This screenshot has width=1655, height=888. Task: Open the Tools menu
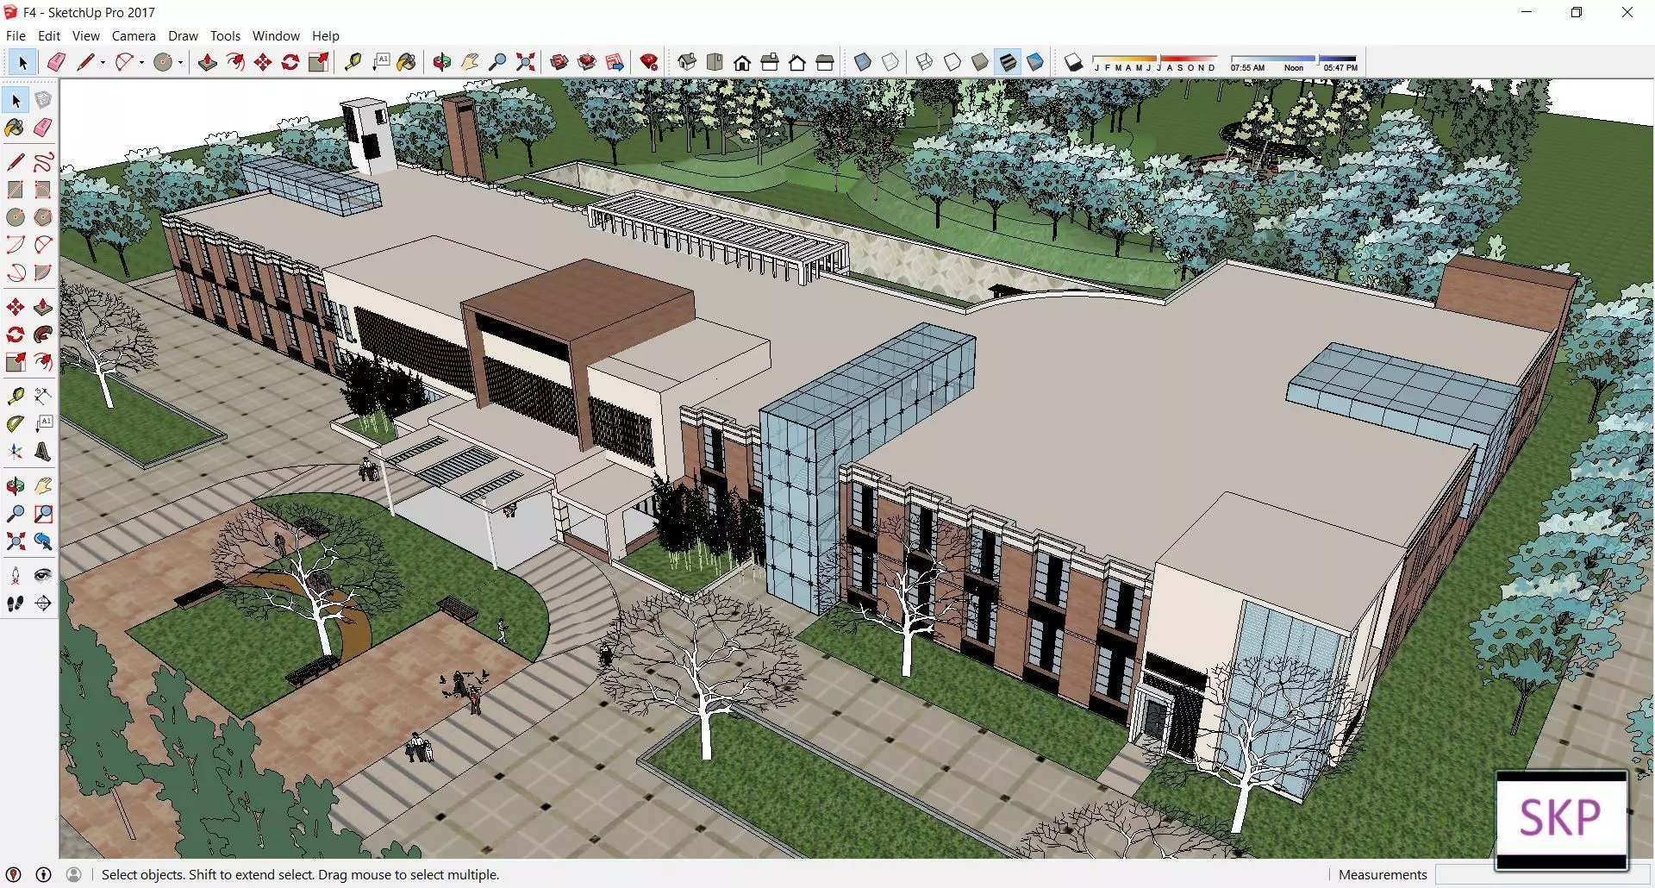(x=225, y=35)
